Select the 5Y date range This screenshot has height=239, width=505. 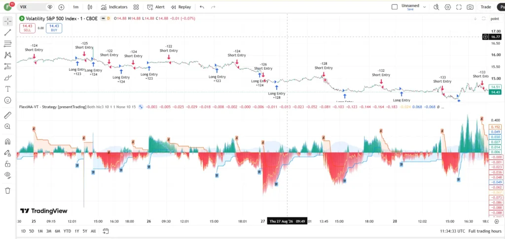click(85, 231)
